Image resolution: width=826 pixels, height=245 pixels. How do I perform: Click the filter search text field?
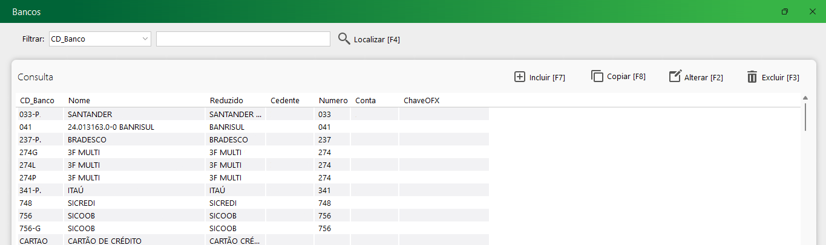(x=243, y=39)
